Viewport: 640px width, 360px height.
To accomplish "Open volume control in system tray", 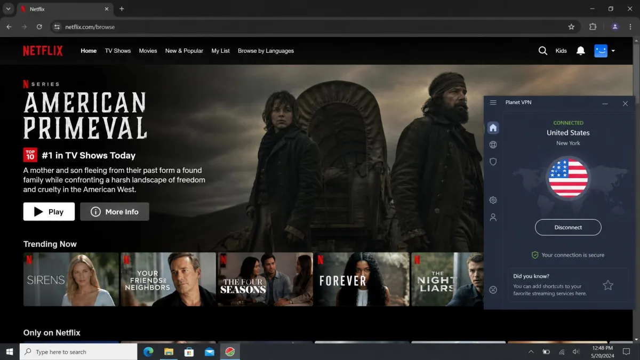I will [576, 352].
